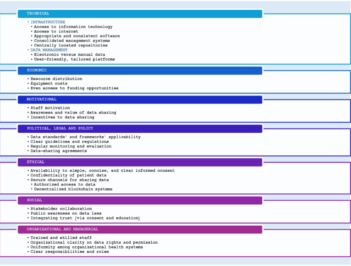Click the ETHICAL header bar
The image size is (351, 266).
pos(140,162)
